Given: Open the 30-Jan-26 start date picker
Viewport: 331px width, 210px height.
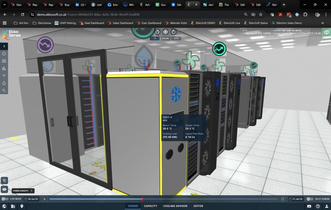Looking at the screenshot, I should [31, 199].
